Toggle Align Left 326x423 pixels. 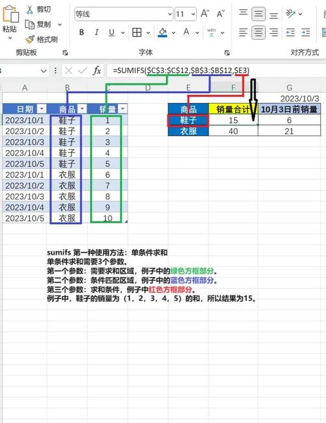(243, 33)
